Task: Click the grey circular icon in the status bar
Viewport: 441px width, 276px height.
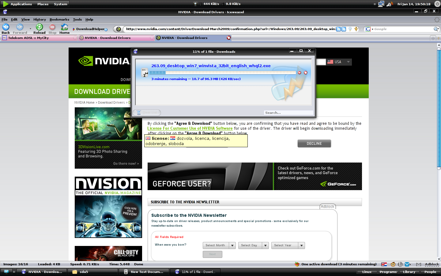Action: 400,264
